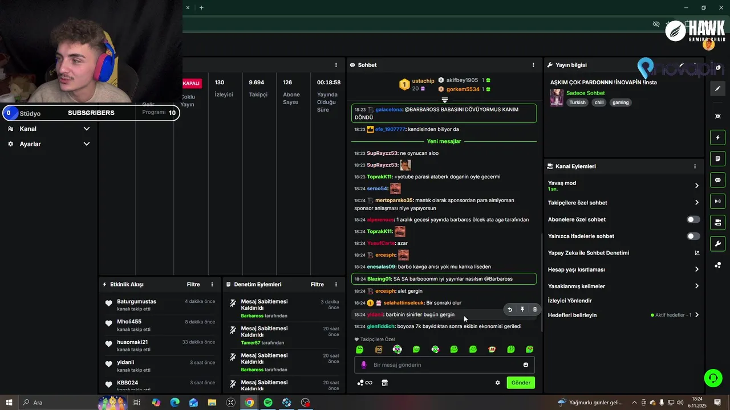Click the pencil edit-layout icon in right sidebar

(717, 88)
